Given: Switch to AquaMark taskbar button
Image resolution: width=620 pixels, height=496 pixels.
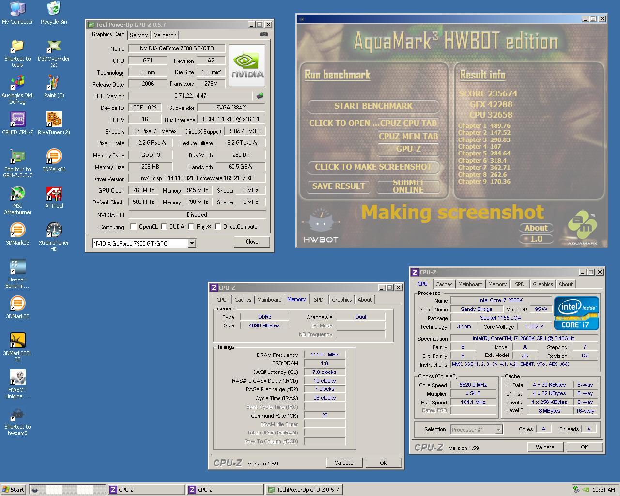Looking at the screenshot, I should [x=67, y=490].
